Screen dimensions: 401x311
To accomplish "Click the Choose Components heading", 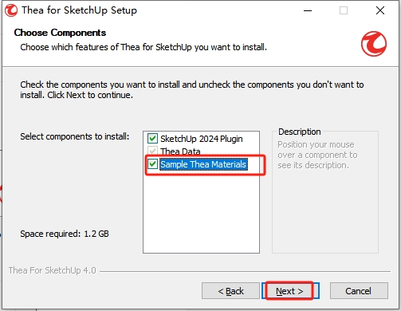I will point(60,33).
